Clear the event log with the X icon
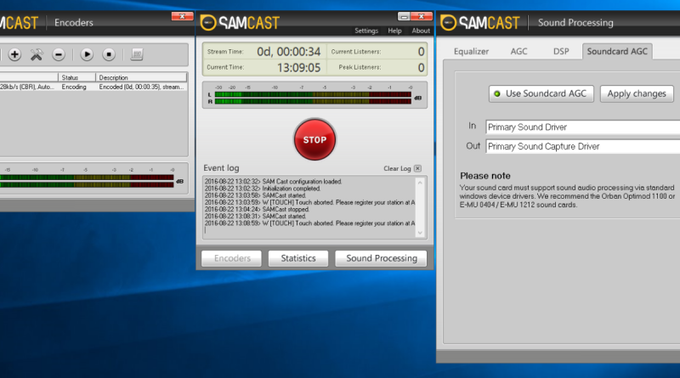The image size is (680, 378). 417,168
